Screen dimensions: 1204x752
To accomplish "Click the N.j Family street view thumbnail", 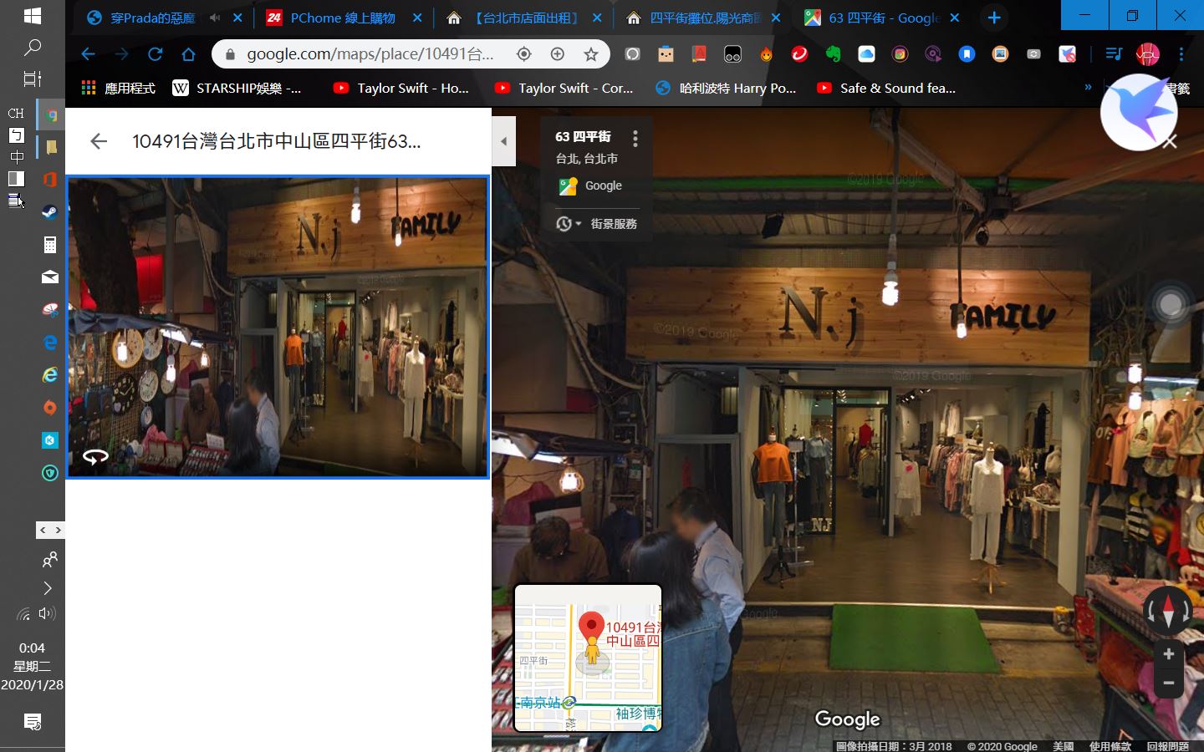I will pos(278,327).
